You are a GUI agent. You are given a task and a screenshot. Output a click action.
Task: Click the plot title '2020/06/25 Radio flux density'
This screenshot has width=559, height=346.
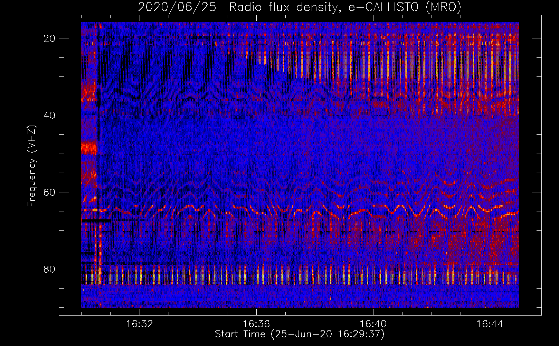(x=300, y=7)
